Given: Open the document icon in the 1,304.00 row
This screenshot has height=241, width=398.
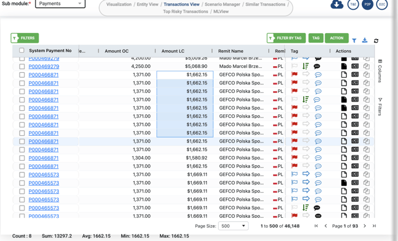Looking at the screenshot, I should coord(344,158).
